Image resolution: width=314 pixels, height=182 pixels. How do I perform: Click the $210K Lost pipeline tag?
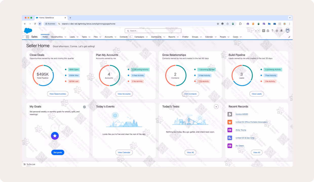[74, 81]
